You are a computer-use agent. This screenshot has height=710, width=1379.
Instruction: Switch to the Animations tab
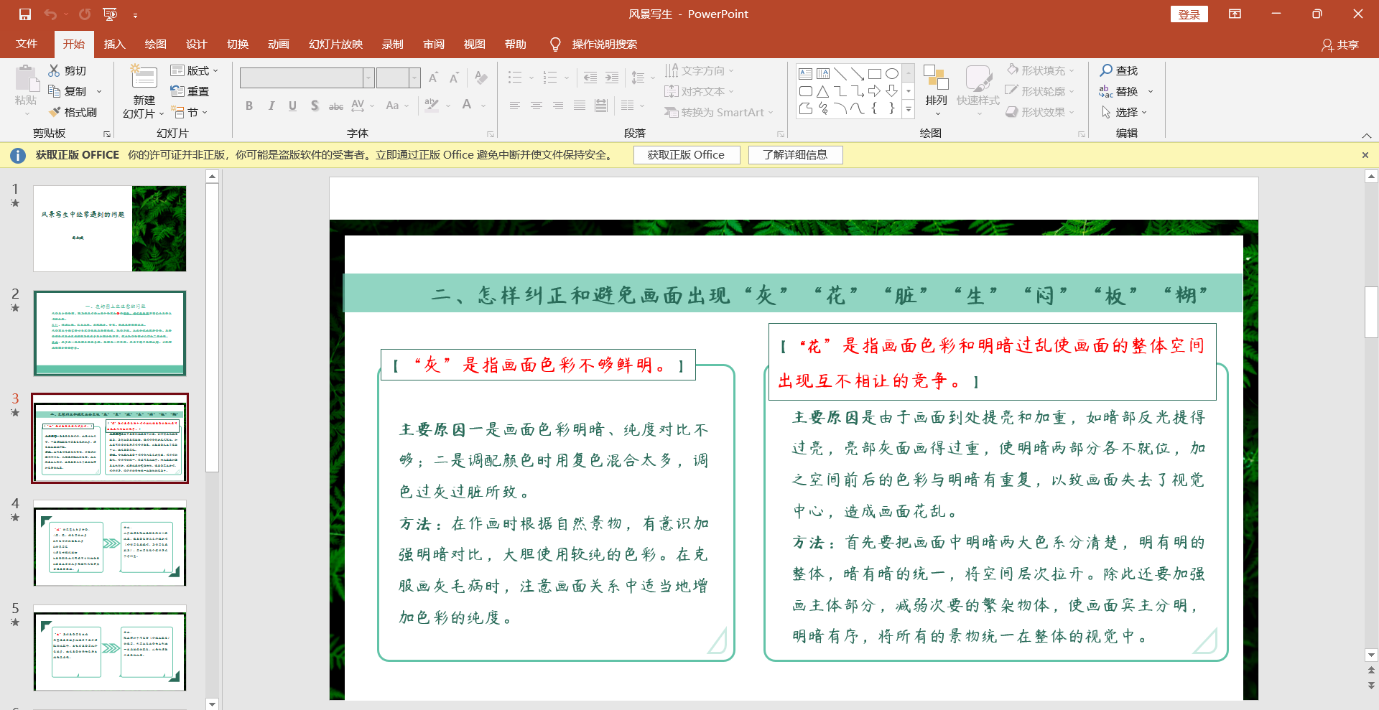coord(278,45)
